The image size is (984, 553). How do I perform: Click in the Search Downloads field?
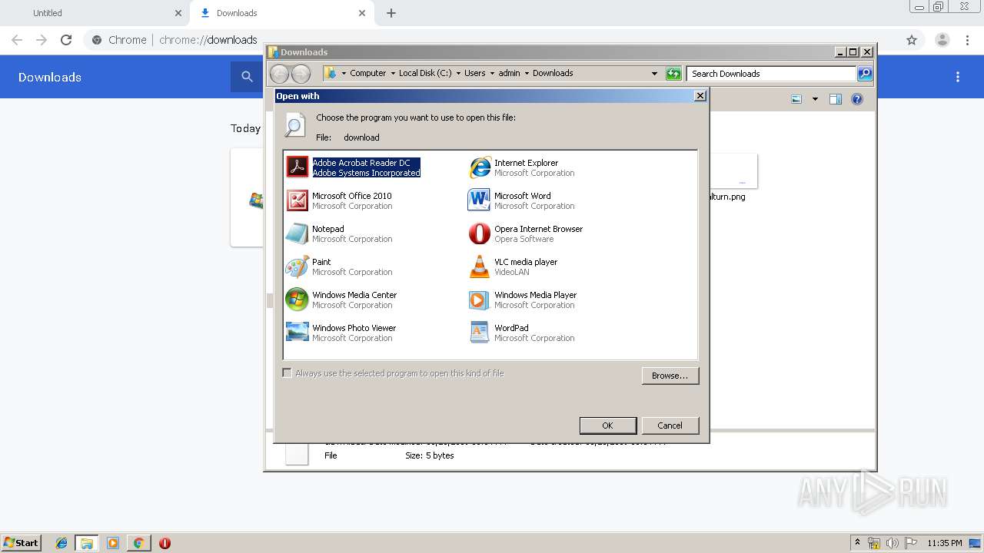(771, 74)
